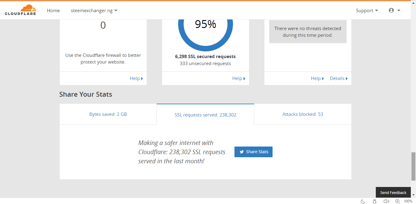Image resolution: width=416 pixels, height=204 pixels.
Task: Expand the Support dropdown menu
Action: [367, 11]
